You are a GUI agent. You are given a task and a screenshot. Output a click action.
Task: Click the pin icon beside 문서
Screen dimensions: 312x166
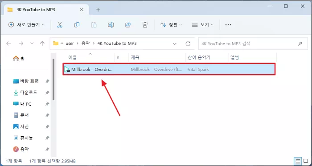(x=47, y=115)
